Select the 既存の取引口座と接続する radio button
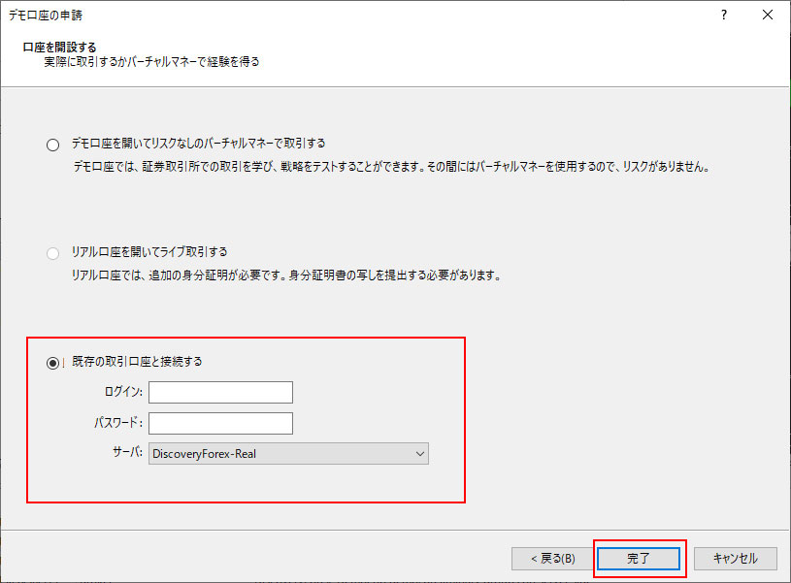Image resolution: width=791 pixels, height=583 pixels. 52,363
